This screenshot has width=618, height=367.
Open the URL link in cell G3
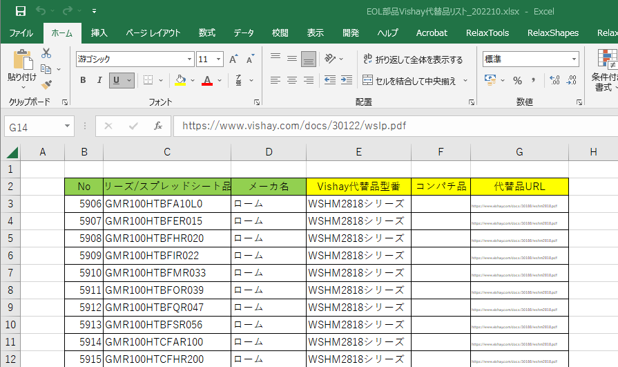pos(514,206)
